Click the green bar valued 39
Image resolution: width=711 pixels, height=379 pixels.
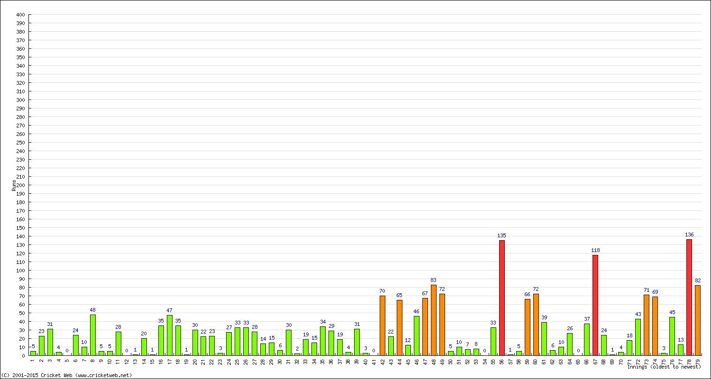pos(544,339)
